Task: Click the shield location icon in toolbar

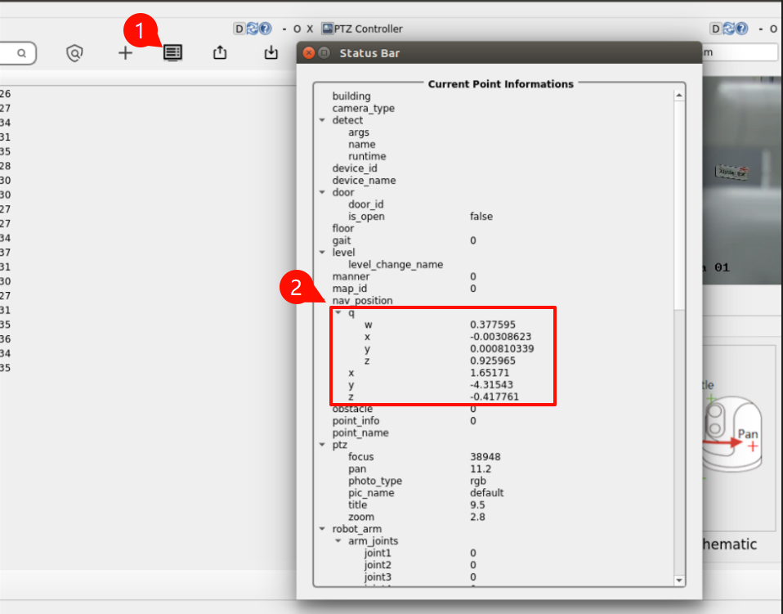Action: pyautogui.click(x=74, y=53)
